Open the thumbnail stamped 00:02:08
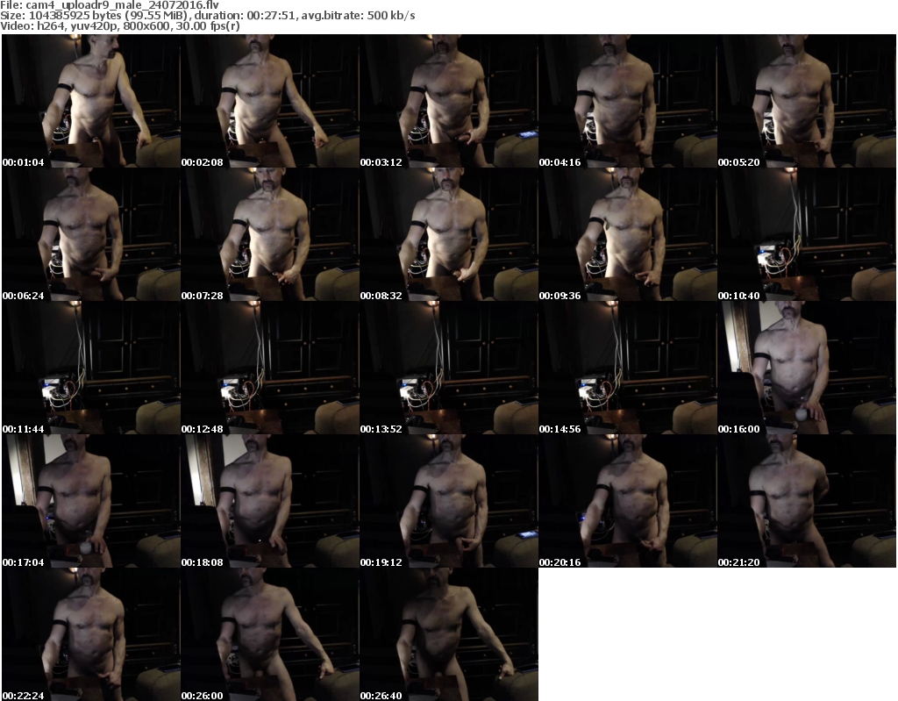The height and width of the screenshot is (701, 898). click(x=270, y=101)
